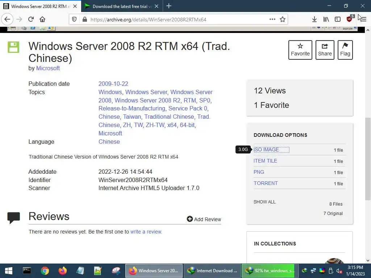Viewport: 371px width, 278px height.
Task: Open the WinServer2008R2RTMx64 identifier text
Action: [x=133, y=180]
